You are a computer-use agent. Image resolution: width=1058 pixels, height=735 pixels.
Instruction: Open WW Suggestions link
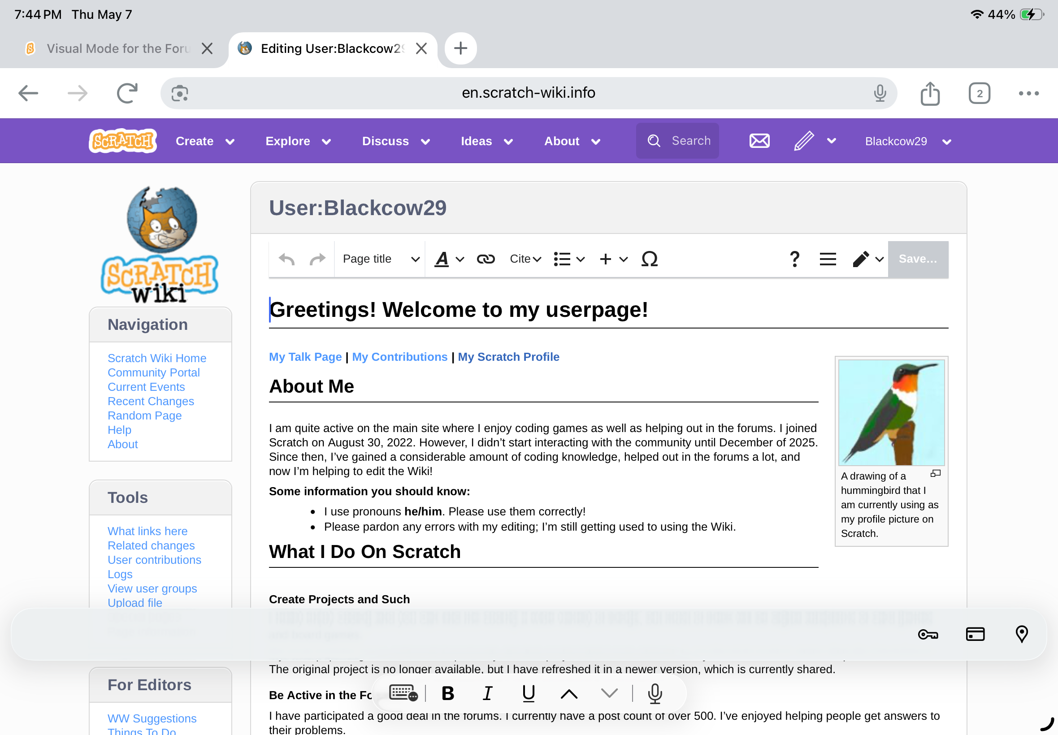click(x=152, y=718)
